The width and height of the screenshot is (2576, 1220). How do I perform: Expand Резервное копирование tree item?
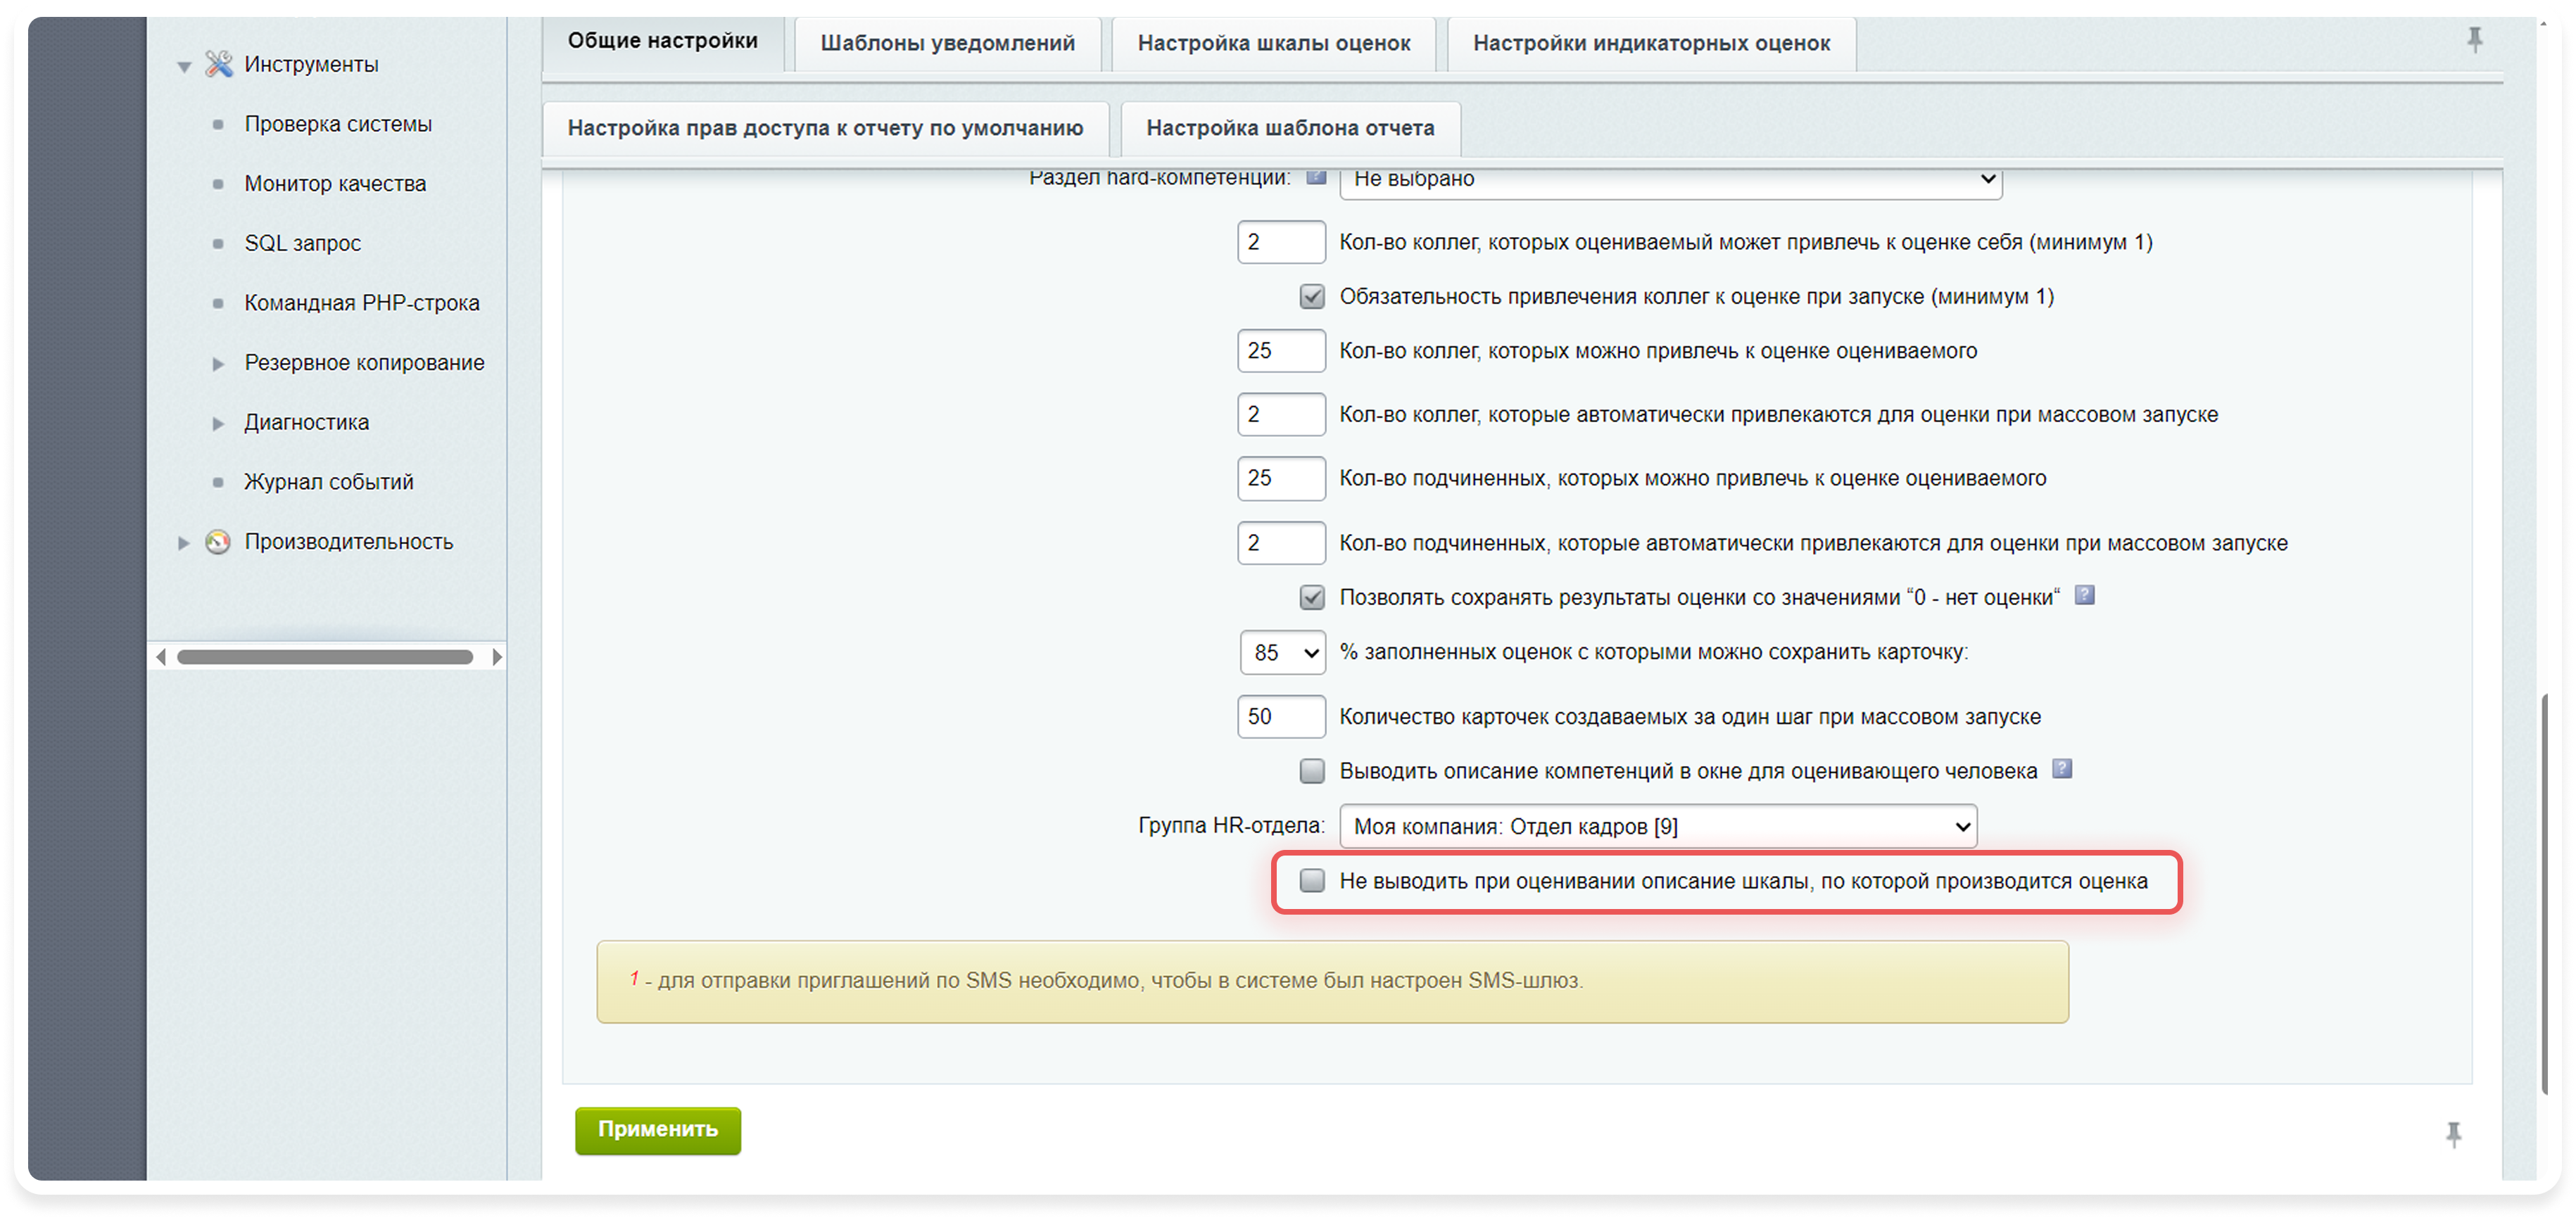pyautogui.click(x=219, y=363)
